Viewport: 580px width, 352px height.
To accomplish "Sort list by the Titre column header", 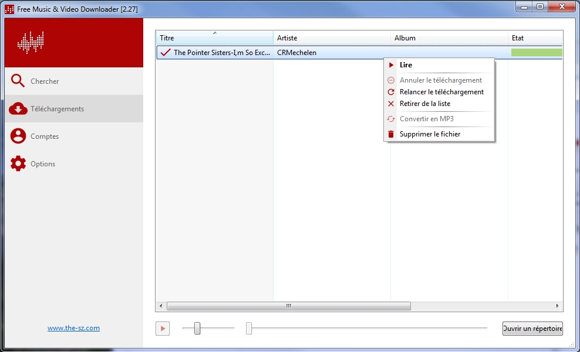I will (x=214, y=38).
